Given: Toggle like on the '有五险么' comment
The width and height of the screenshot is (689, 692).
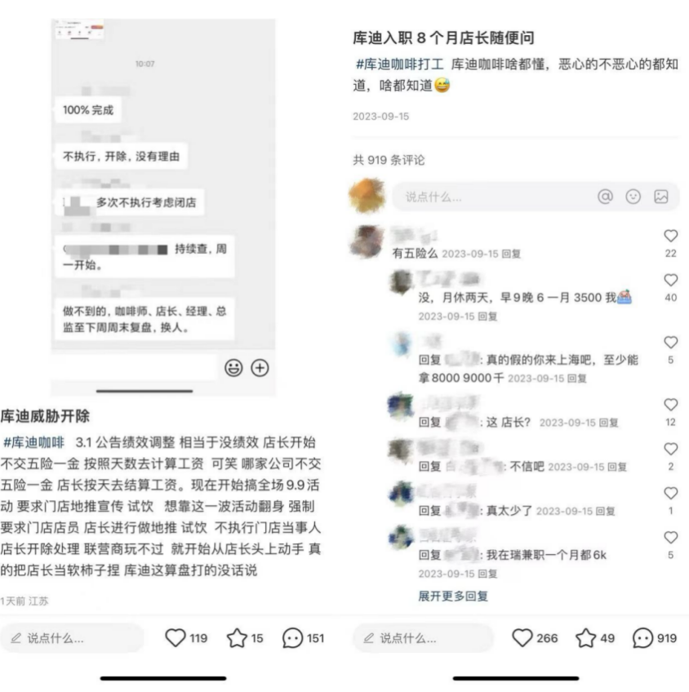Looking at the screenshot, I should 670,236.
